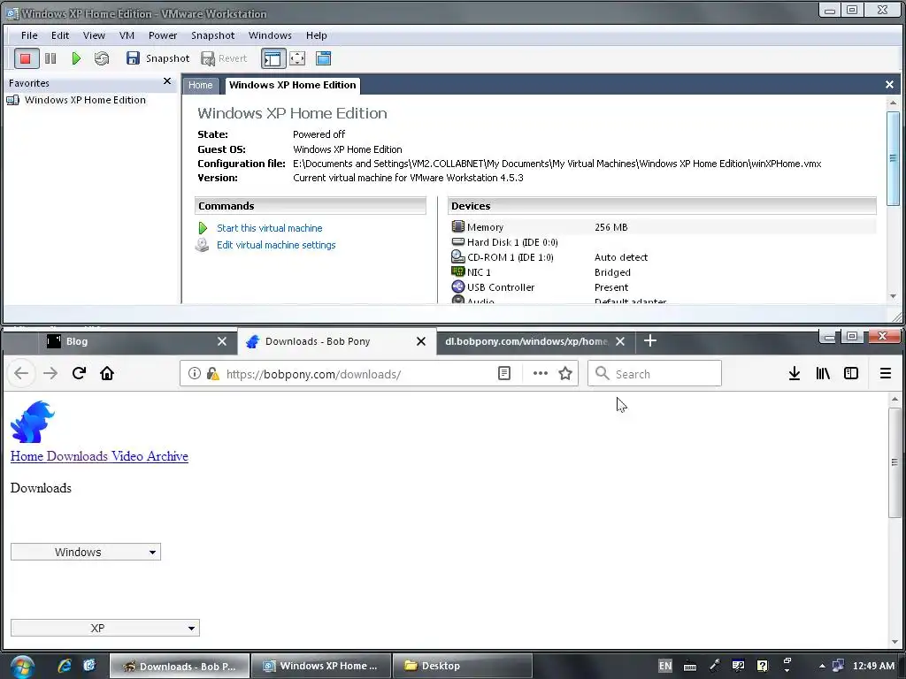Image resolution: width=906 pixels, height=679 pixels.
Task: Open page actions three-dot menu
Action: pos(541,374)
